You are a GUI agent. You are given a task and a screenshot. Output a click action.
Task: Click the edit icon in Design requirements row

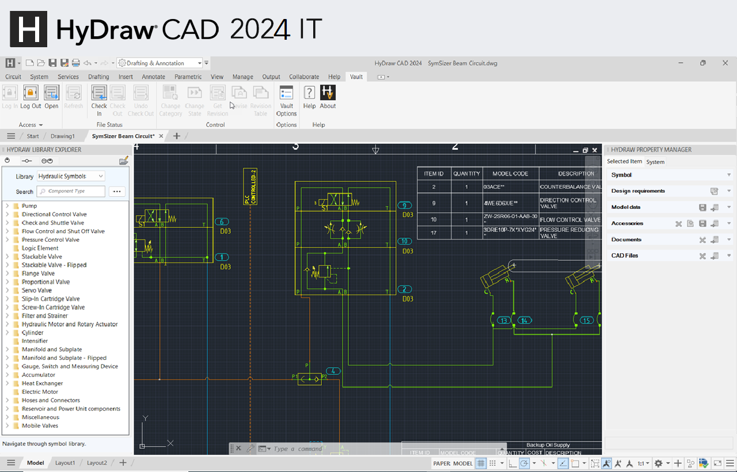point(715,191)
